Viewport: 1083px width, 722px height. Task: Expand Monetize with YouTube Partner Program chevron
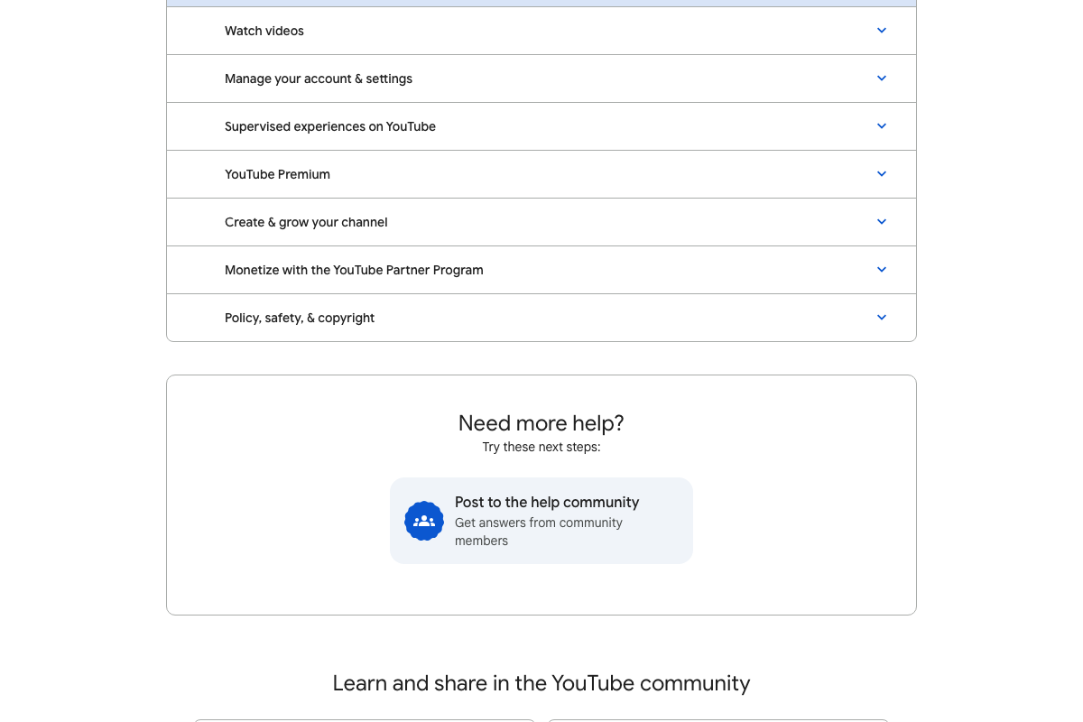882,270
